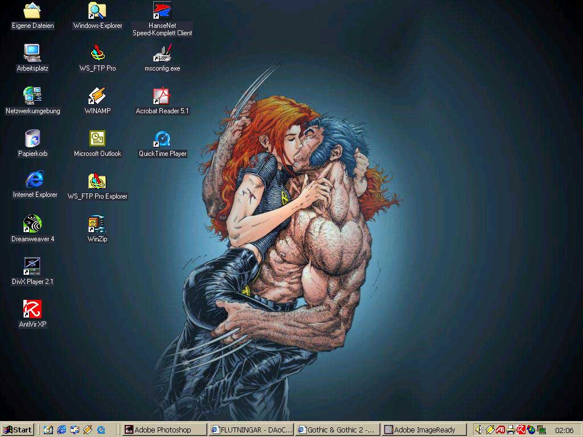The image size is (583, 437).
Task: Open the AntiVir XP shortcut
Action: pos(32,310)
